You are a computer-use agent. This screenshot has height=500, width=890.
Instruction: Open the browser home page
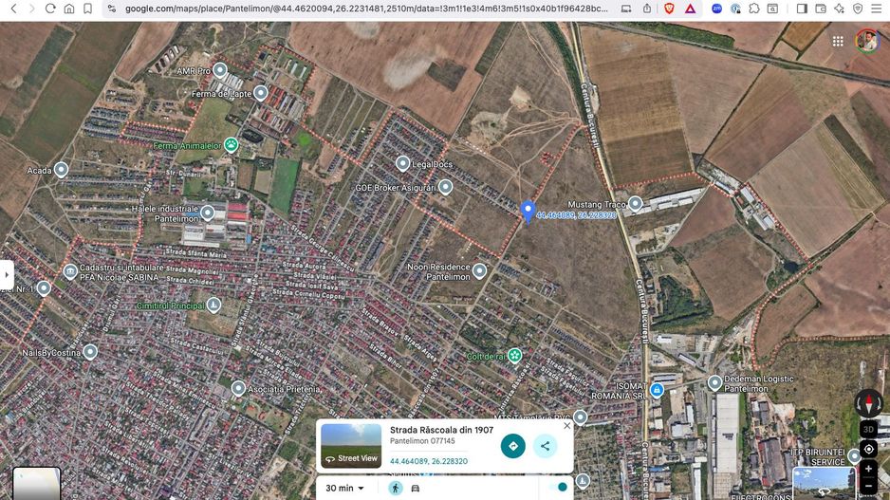(x=68, y=9)
